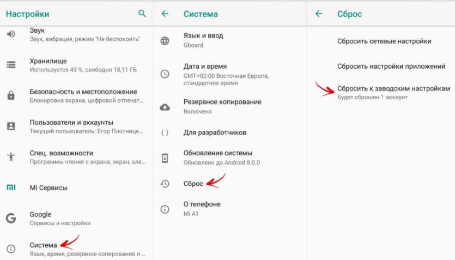This screenshot has width=455, height=260.
Task: Tap the globe icon for Язык и ввод
Action: (x=165, y=41)
